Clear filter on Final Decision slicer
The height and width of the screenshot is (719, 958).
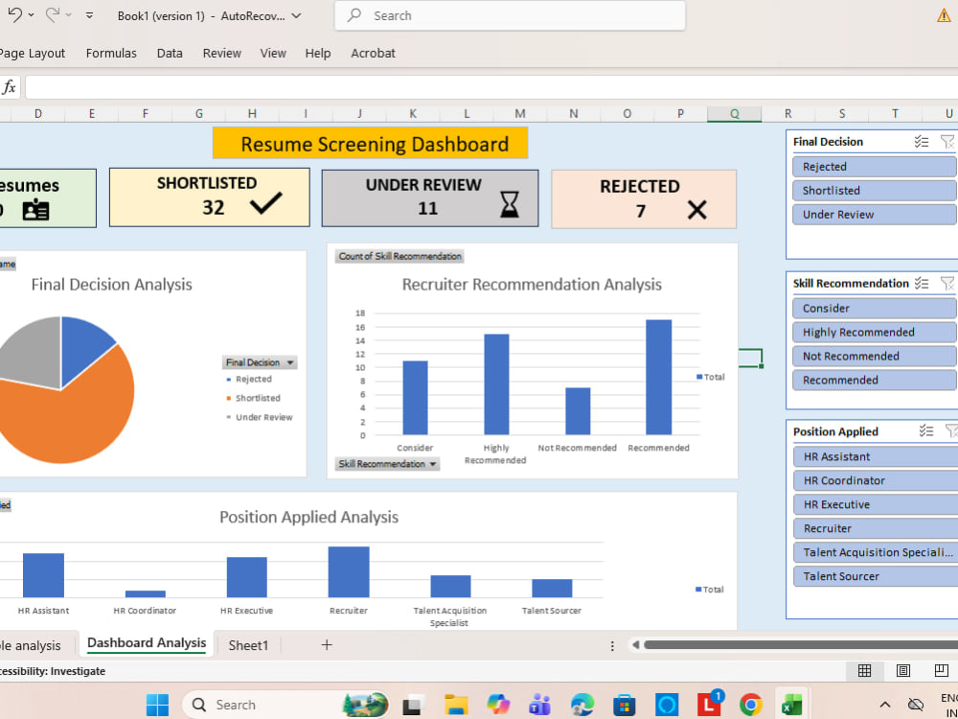pos(947,142)
